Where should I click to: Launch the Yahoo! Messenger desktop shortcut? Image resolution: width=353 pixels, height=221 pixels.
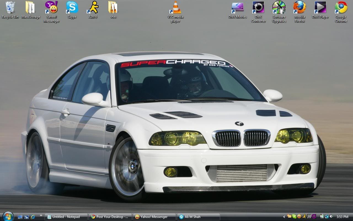click(x=51, y=12)
